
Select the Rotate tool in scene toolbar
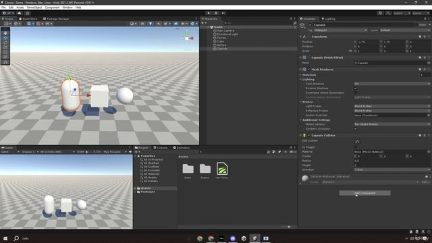(5, 43)
